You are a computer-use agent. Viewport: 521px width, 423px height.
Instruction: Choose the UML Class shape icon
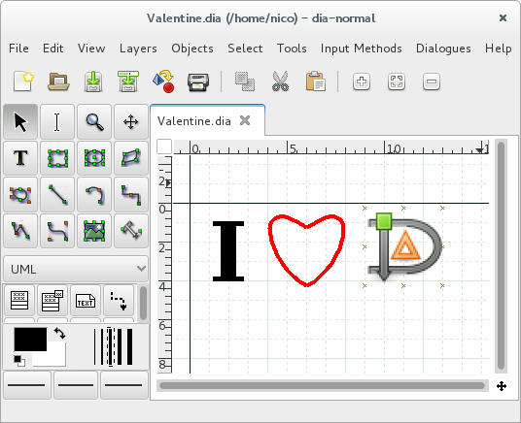point(19,300)
